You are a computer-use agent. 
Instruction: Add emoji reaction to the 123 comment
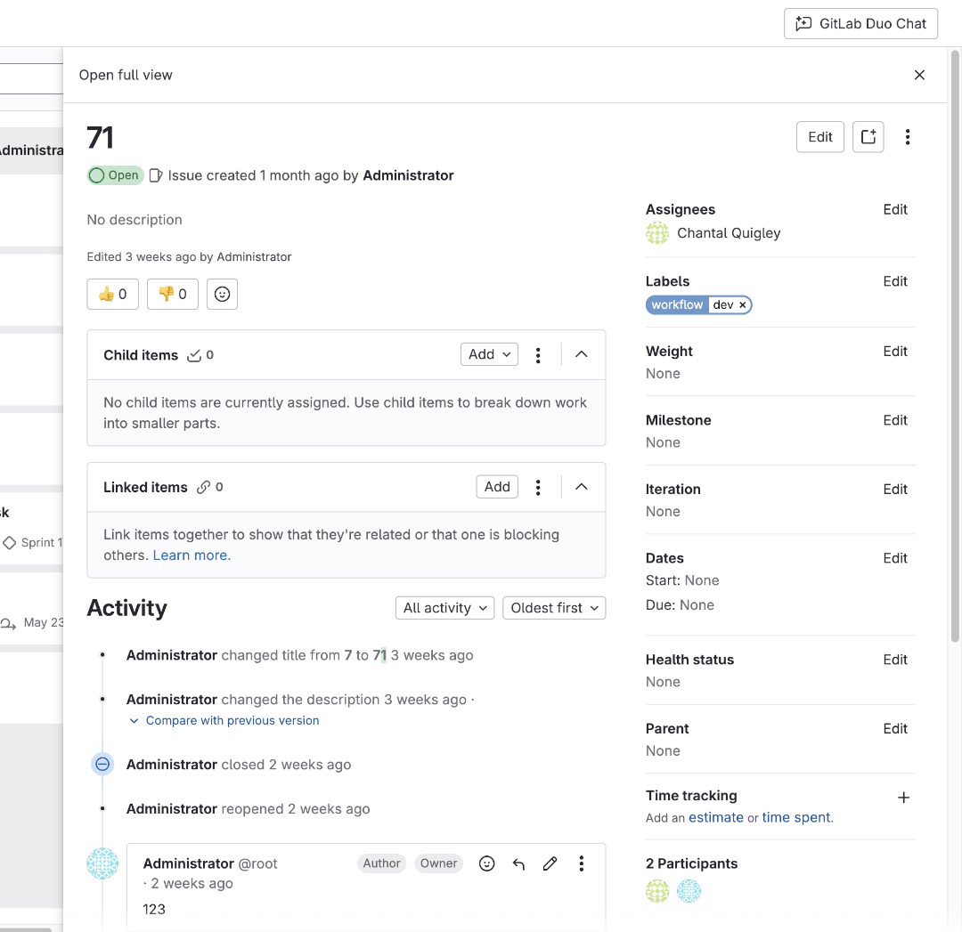coord(486,863)
